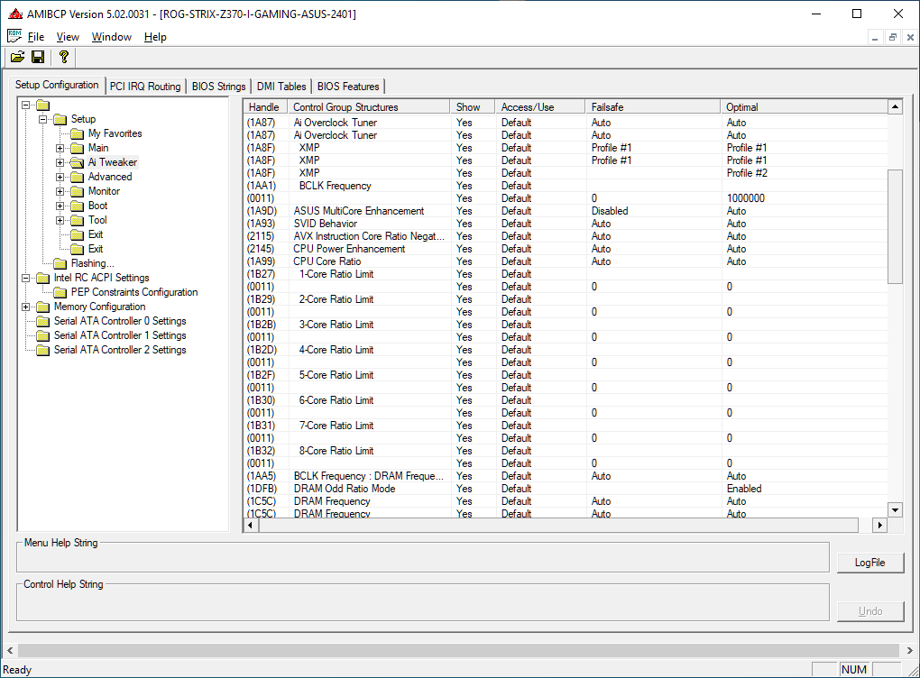Select the 8-Core Ratio Limit row
The height and width of the screenshot is (678, 920).
pos(565,451)
